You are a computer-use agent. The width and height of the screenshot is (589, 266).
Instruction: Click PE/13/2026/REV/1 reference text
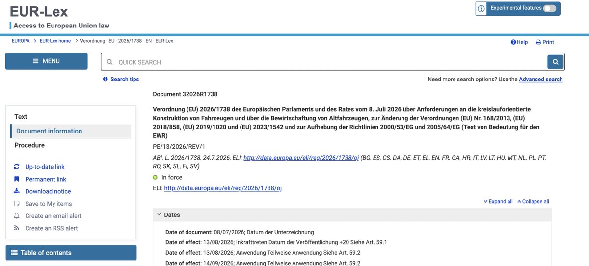click(179, 146)
